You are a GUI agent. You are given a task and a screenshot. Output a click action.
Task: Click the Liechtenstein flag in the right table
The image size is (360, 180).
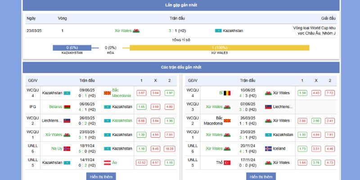click(x=268, y=107)
